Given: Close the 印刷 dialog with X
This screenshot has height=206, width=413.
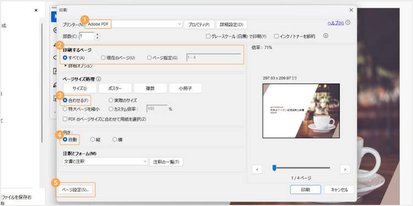Looking at the screenshot, I should (x=351, y=10).
